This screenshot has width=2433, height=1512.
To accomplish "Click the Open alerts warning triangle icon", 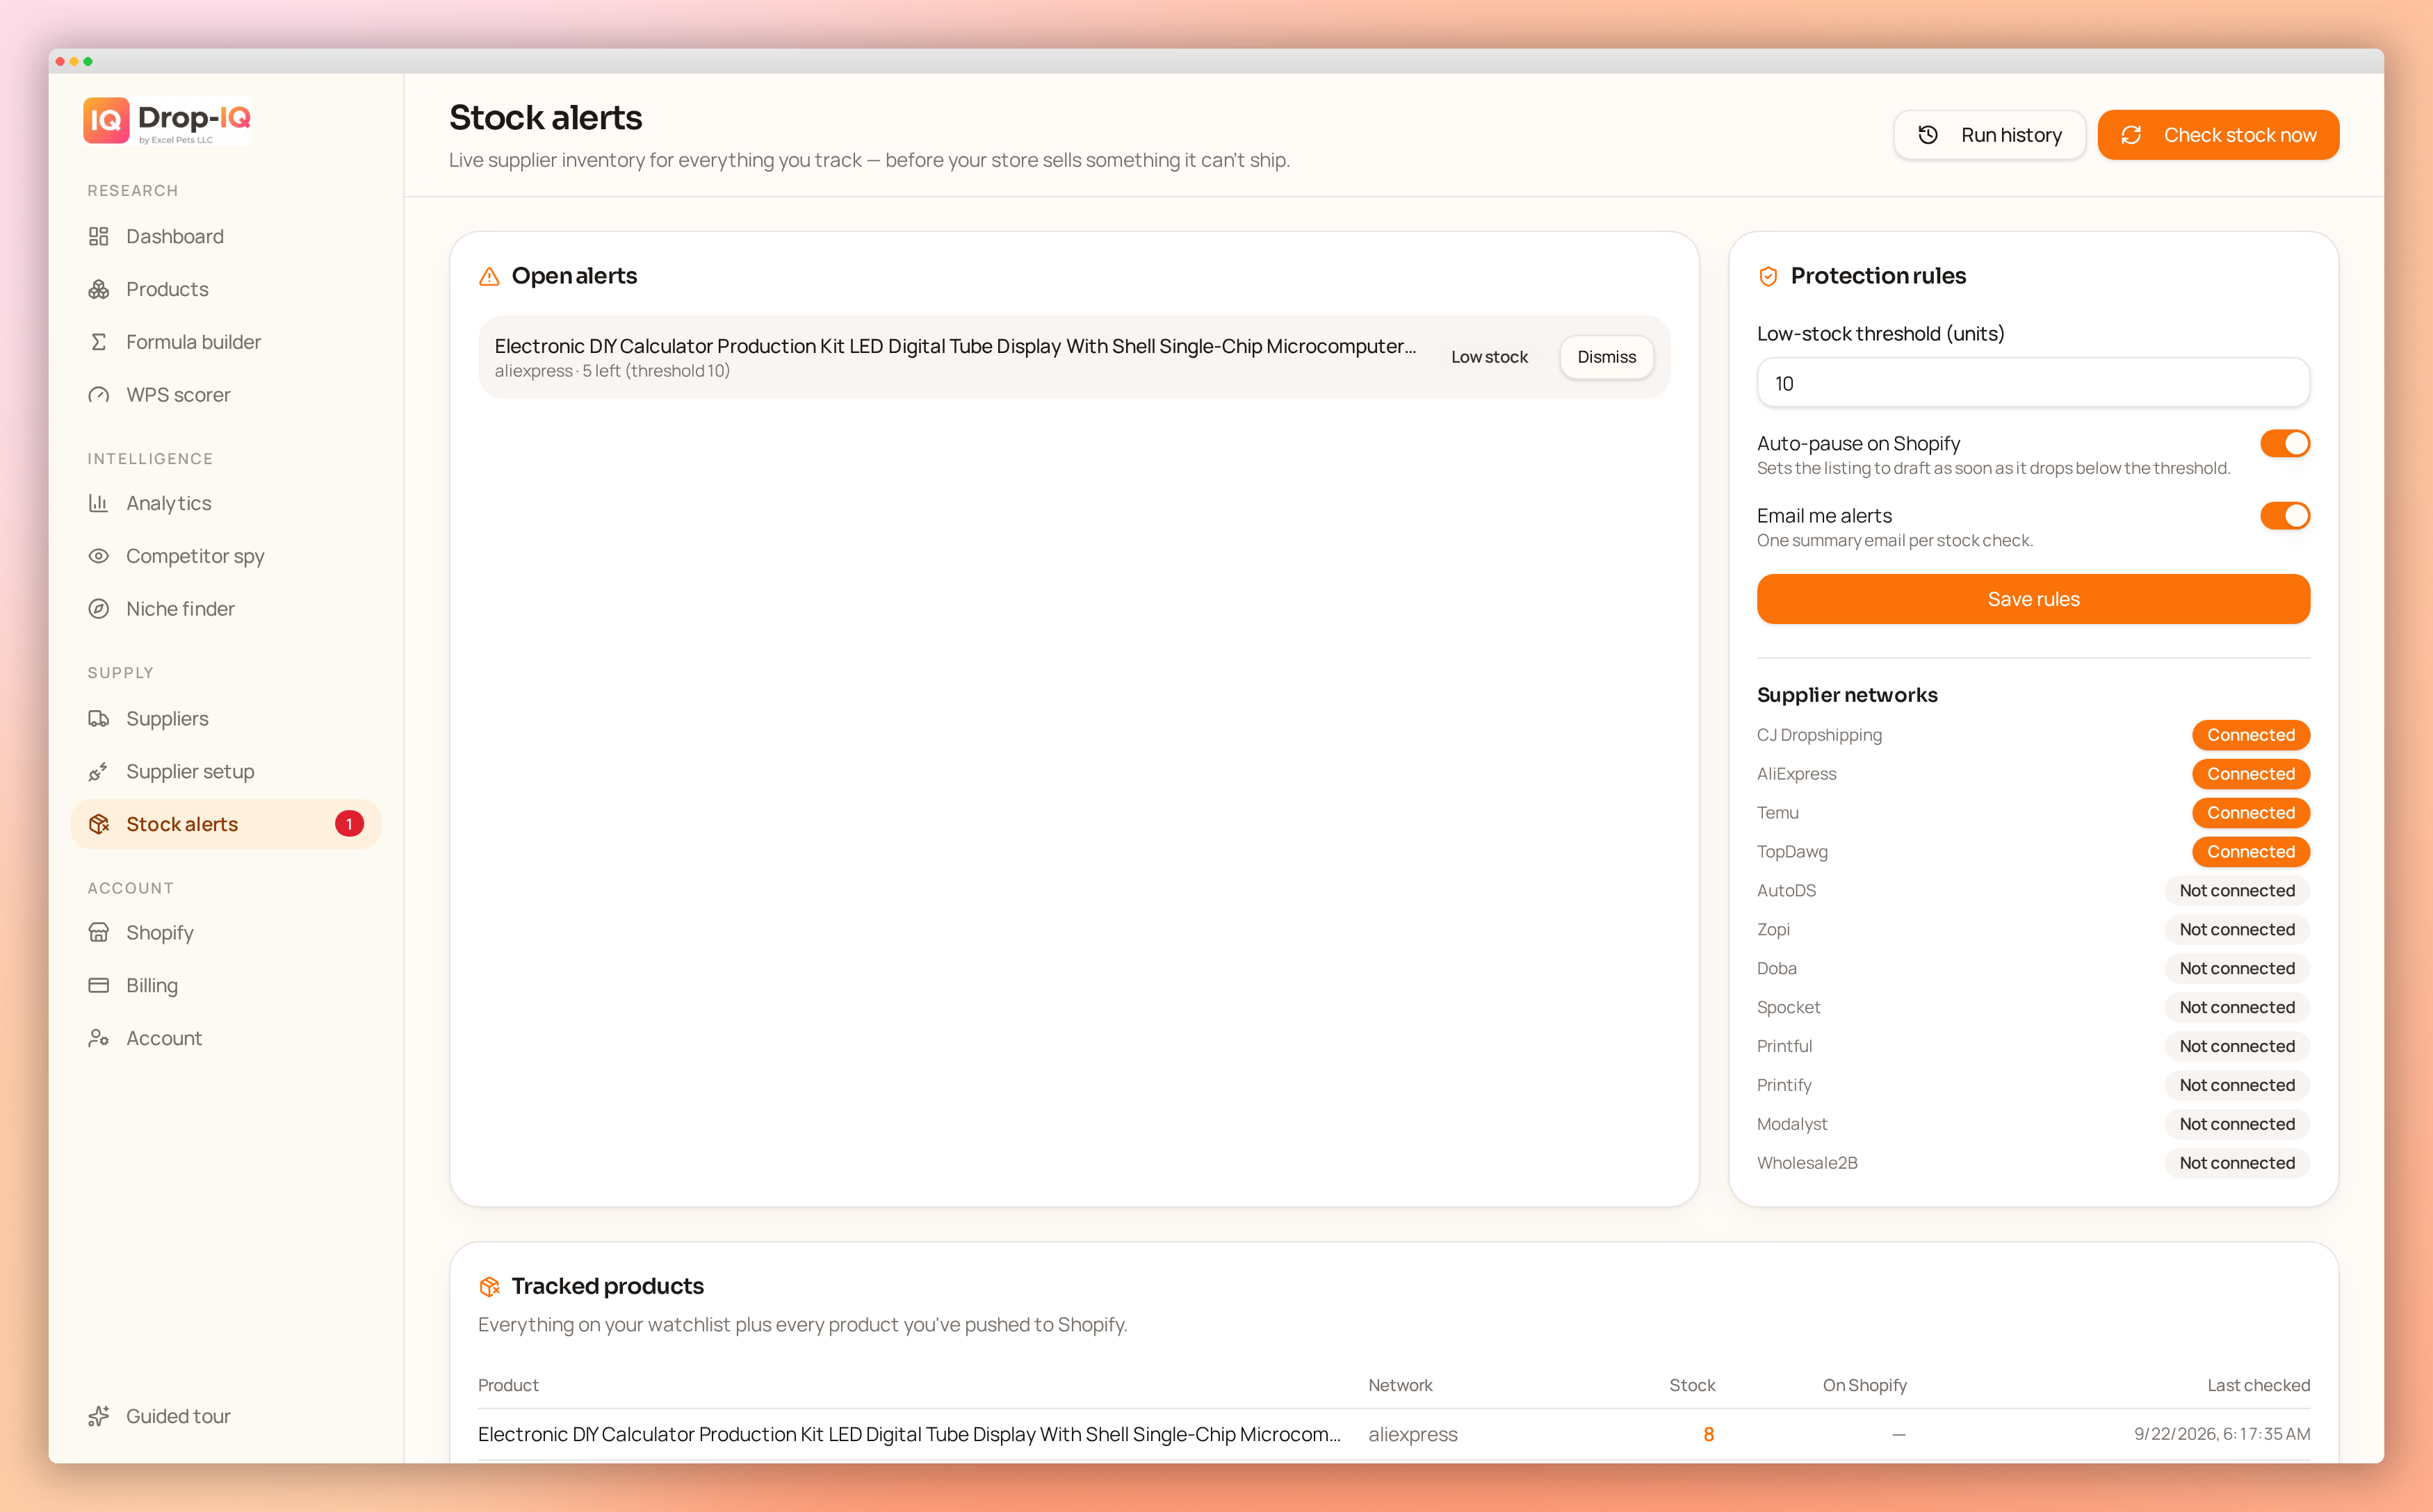I will click(489, 276).
